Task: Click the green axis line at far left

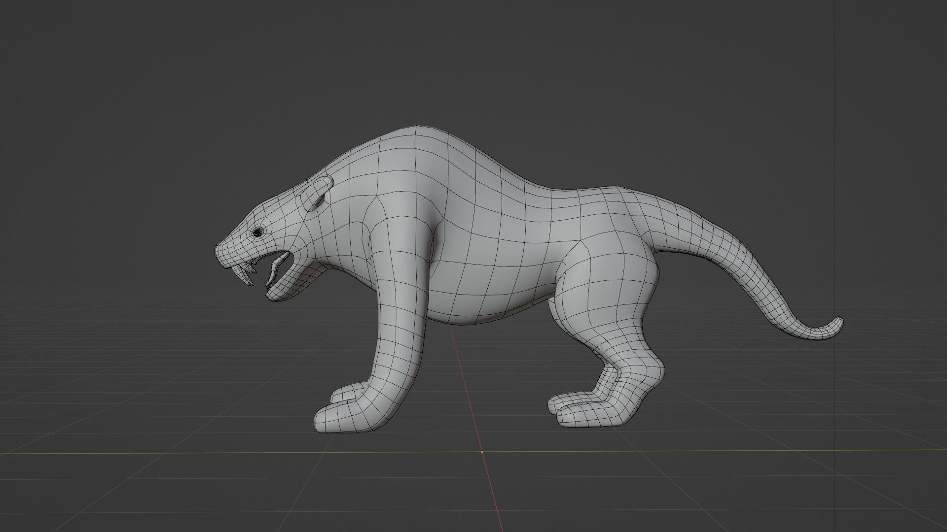Action: click(x=49, y=454)
